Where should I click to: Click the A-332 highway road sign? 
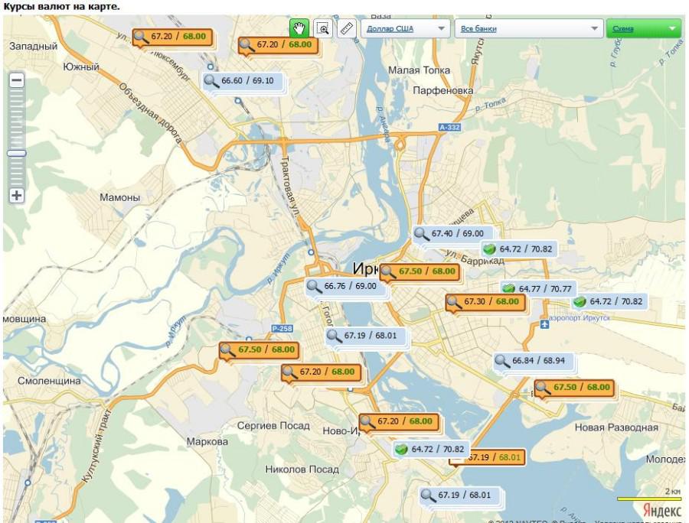pyautogui.click(x=449, y=127)
